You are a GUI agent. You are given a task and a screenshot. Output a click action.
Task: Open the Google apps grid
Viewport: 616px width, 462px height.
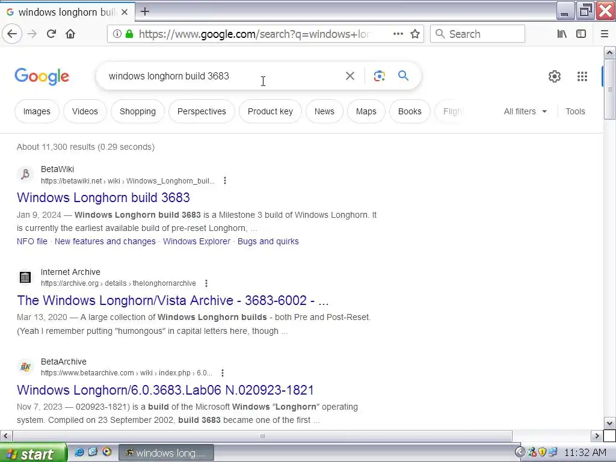(582, 76)
